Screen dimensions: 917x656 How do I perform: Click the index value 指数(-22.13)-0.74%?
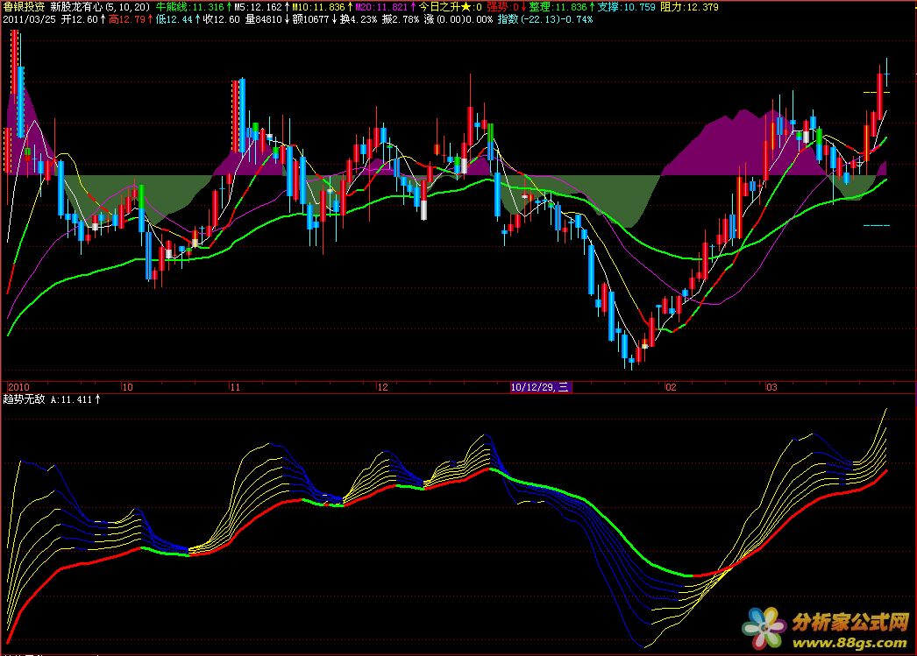[545, 19]
